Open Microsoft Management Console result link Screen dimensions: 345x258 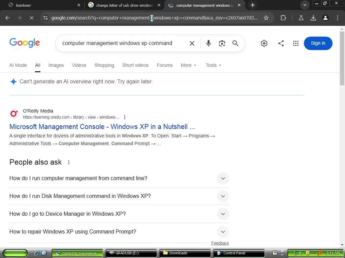click(x=102, y=127)
